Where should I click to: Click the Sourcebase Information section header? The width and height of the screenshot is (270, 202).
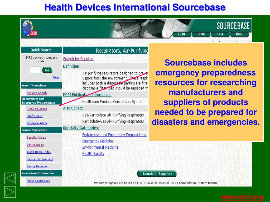[x=41, y=173]
